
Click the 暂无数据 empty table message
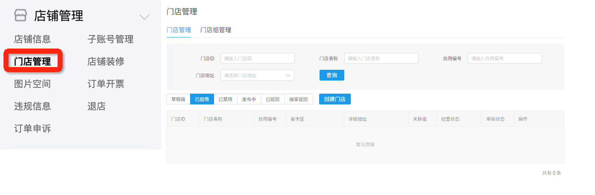click(365, 145)
